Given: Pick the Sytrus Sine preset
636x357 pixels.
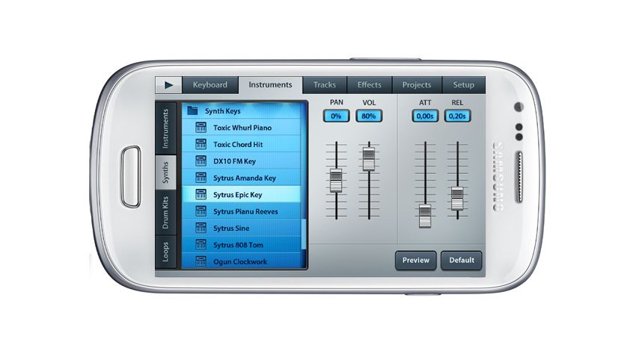Looking at the screenshot, I should click(x=242, y=229).
